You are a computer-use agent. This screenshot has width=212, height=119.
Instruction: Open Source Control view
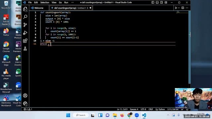tap(25, 25)
